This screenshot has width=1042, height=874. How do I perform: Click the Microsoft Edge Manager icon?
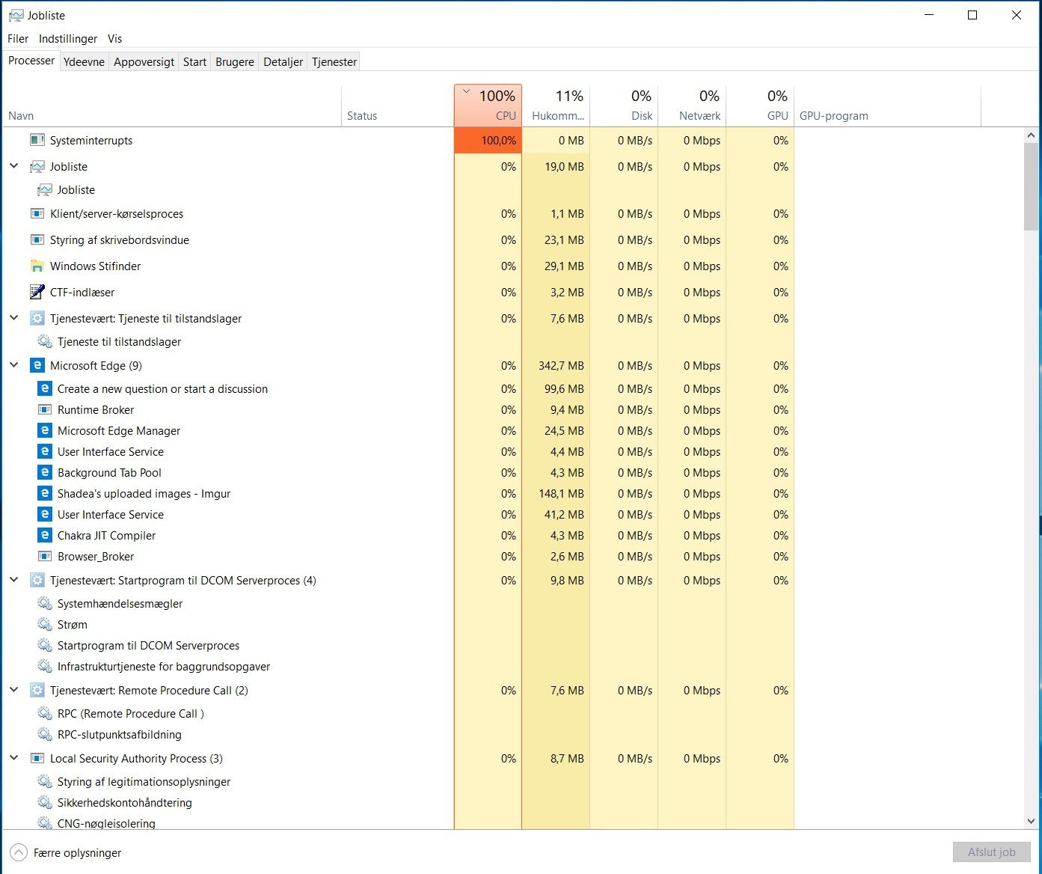tap(44, 430)
